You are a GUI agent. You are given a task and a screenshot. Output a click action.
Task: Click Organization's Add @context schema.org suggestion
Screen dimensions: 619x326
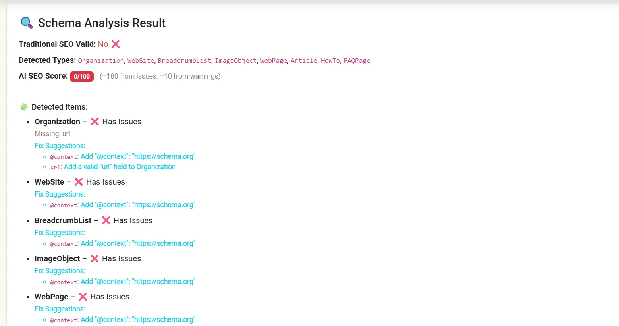[x=138, y=156]
